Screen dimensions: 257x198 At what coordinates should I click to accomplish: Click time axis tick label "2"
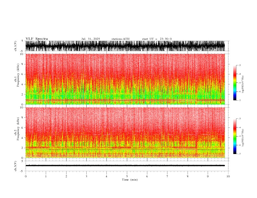tap(66, 176)
